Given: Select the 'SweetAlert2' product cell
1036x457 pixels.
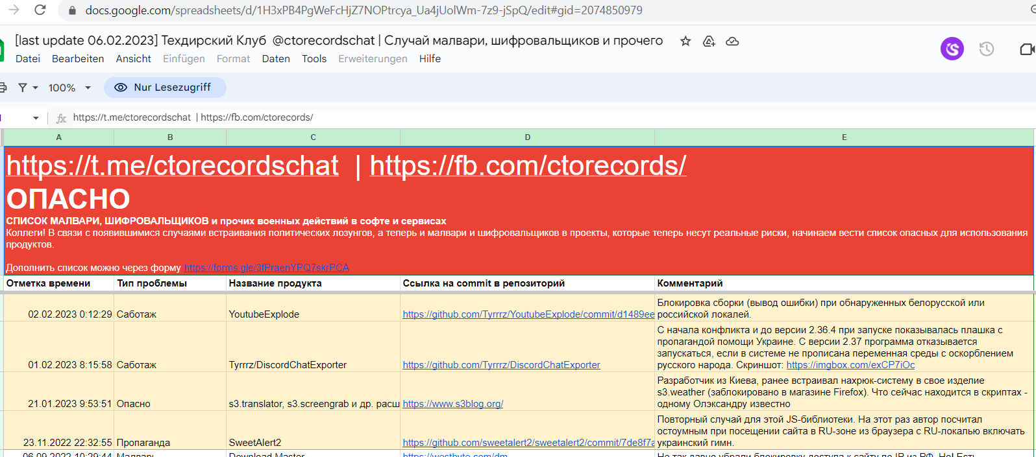Looking at the screenshot, I should pos(313,430).
